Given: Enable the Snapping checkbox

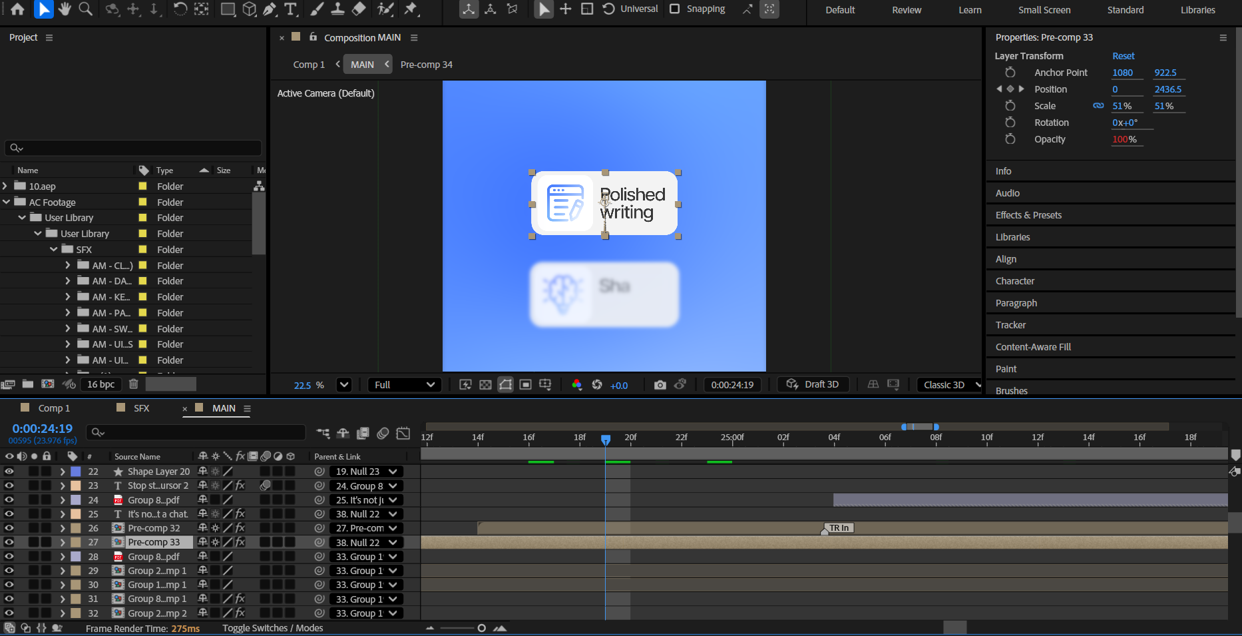Looking at the screenshot, I should pyautogui.click(x=674, y=9).
